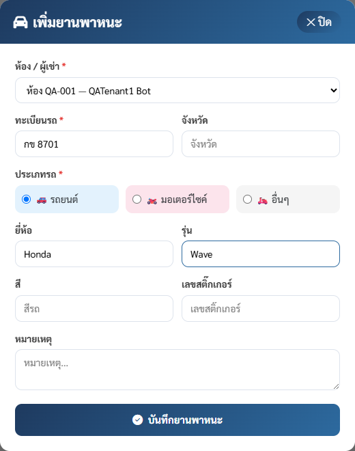Open the ห้อง / ผู้เช่า dropdown
355x451 pixels.
point(177,90)
